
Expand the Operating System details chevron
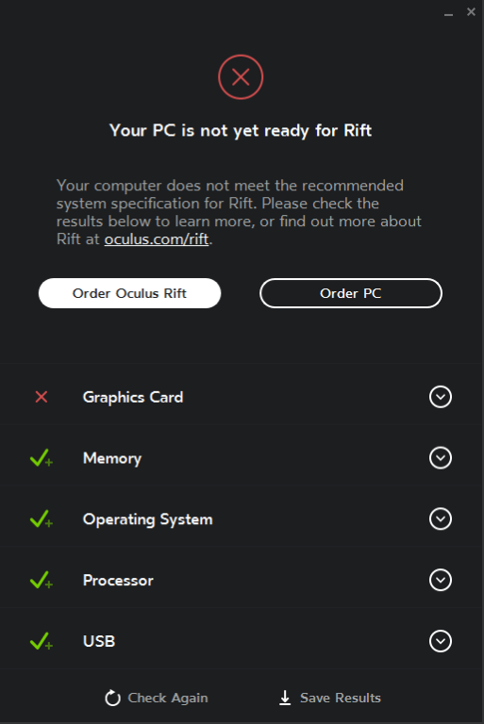click(440, 518)
